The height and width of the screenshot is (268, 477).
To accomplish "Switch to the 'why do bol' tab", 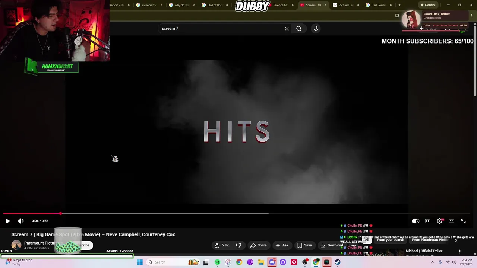I will 183,5.
